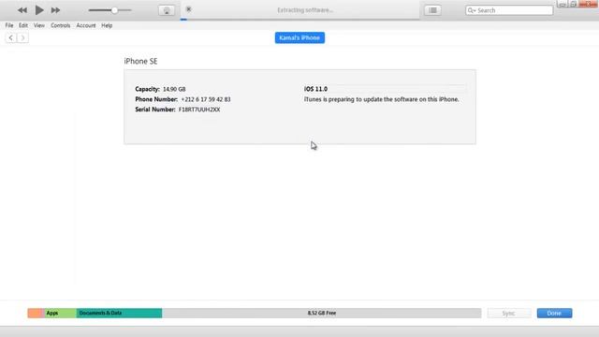Click the search magnifier dropdown icon
Screen dimensions: 599x337
472,10
